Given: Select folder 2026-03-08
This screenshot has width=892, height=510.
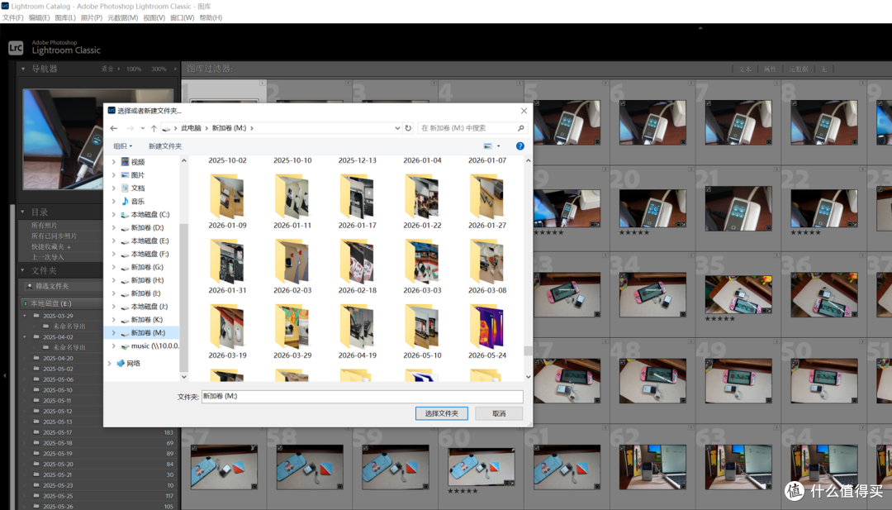Looking at the screenshot, I should click(x=487, y=266).
